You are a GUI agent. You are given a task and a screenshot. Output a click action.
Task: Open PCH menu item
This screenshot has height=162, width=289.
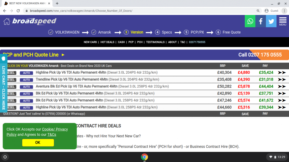click(x=140, y=42)
